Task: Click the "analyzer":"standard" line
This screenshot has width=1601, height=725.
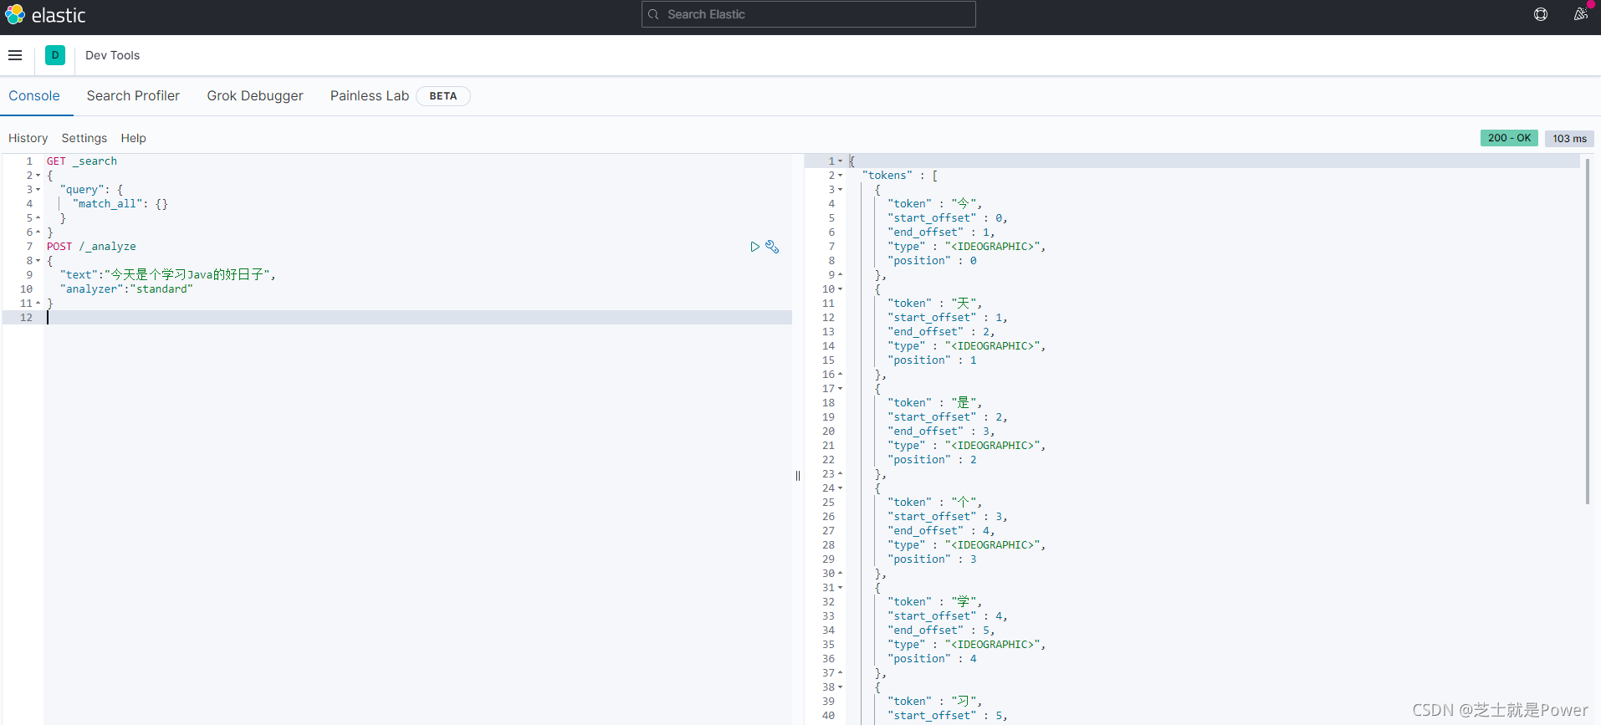Action: tap(126, 289)
